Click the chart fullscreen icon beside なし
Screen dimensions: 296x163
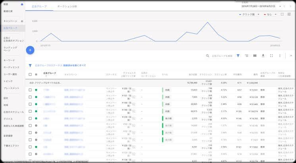click(x=282, y=14)
